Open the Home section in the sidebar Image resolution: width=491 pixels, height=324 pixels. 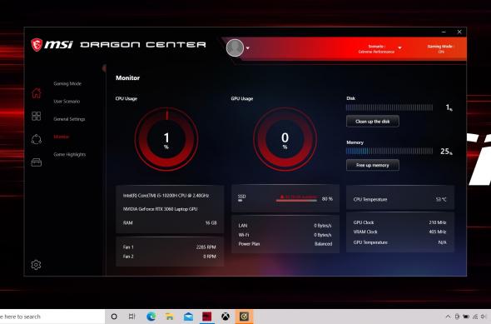click(37, 93)
